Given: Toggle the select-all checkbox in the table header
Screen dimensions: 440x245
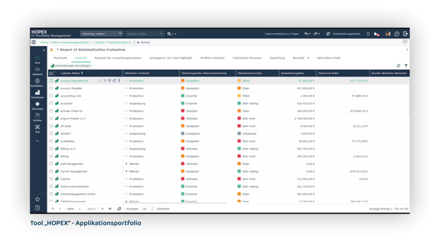Looking at the screenshot, I should 51,73.
